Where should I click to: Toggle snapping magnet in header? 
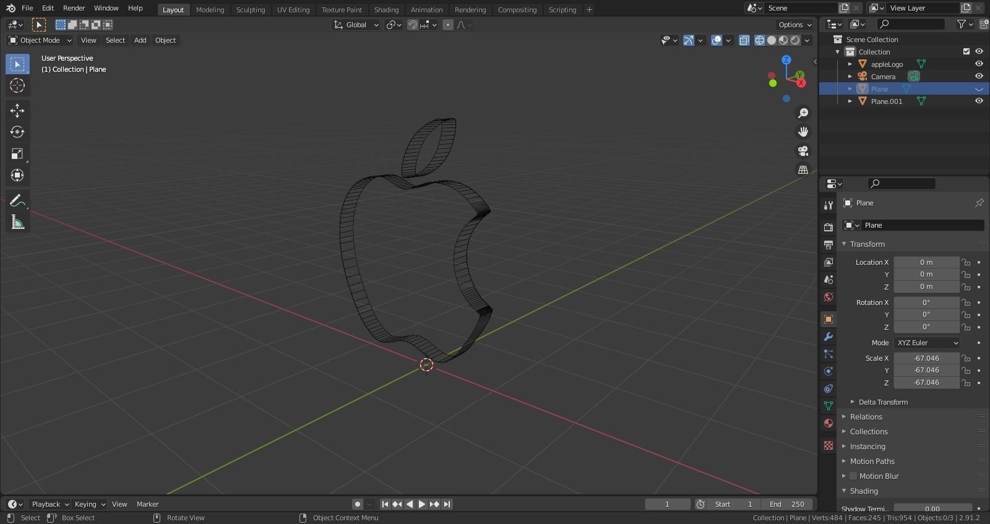(412, 25)
